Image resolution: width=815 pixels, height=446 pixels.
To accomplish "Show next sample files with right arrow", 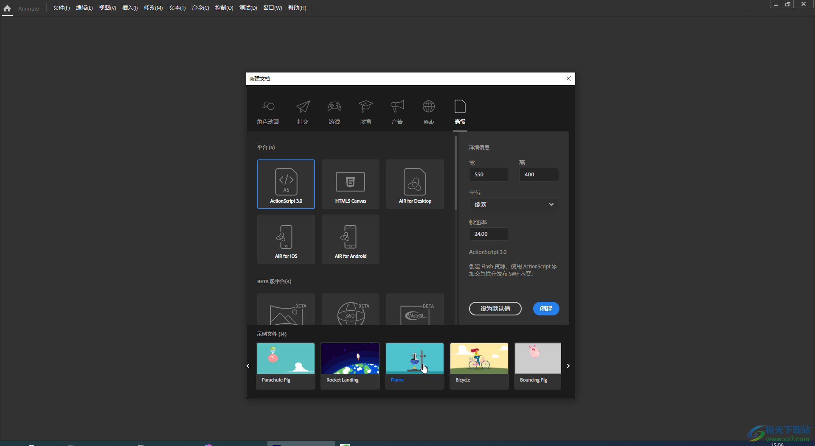I will [568, 366].
